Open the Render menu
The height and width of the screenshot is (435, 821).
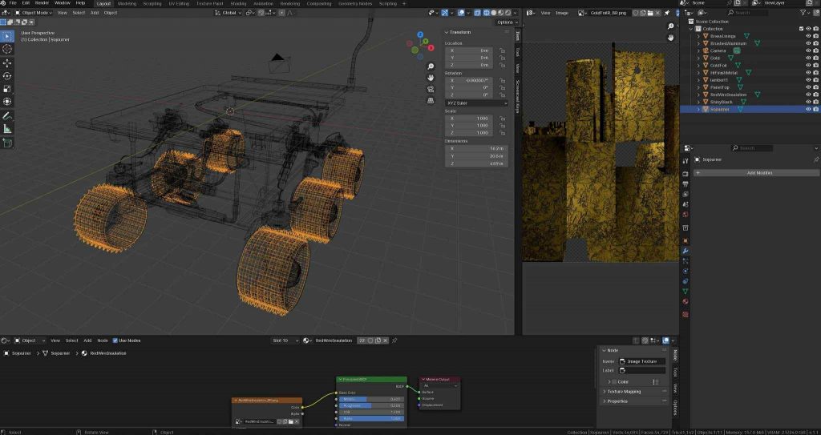42,3
